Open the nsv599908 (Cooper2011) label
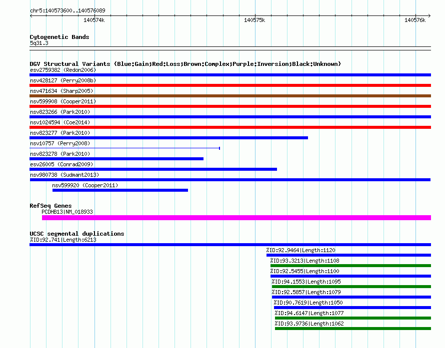 point(63,101)
